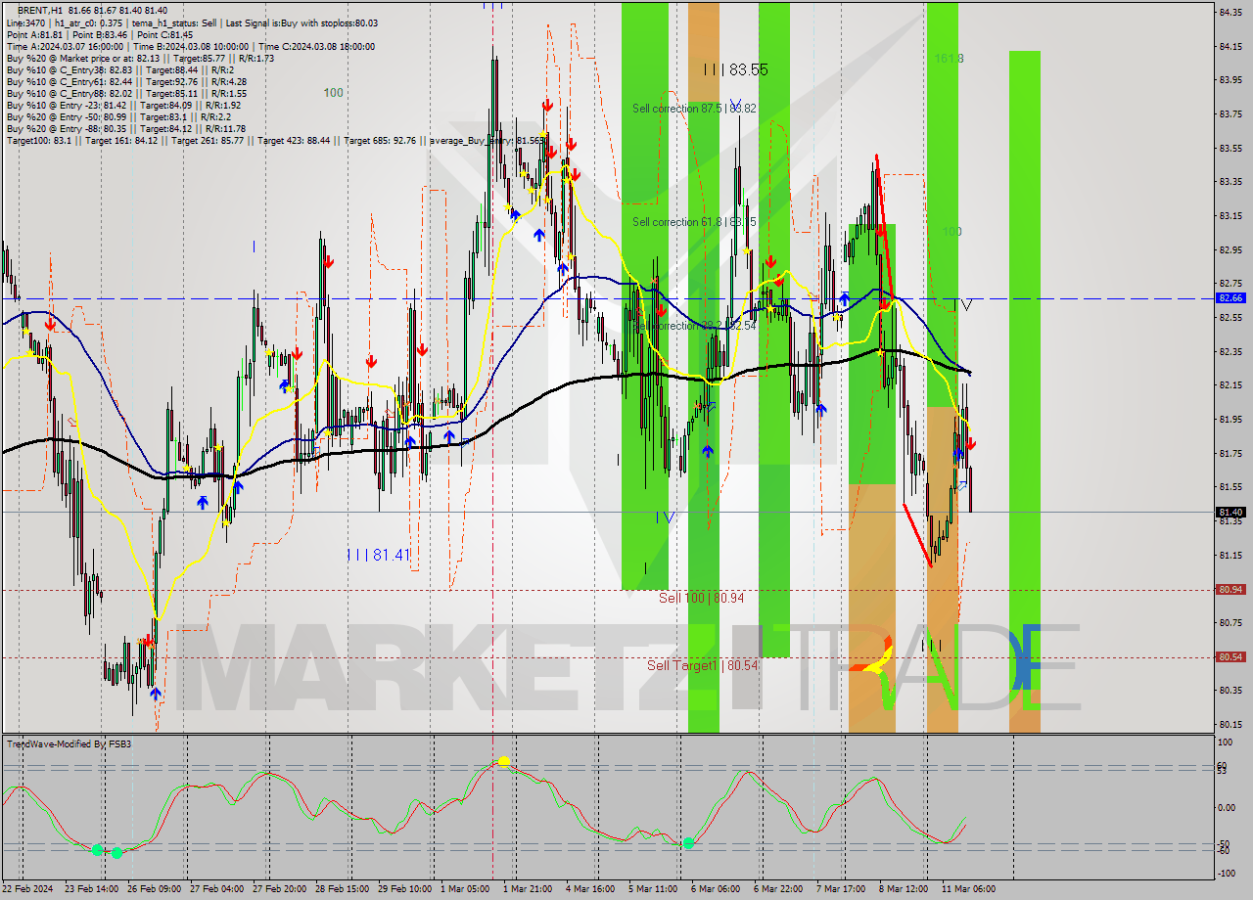Click the 81.15 price axis value
The image size is (1253, 900).
[1230, 555]
